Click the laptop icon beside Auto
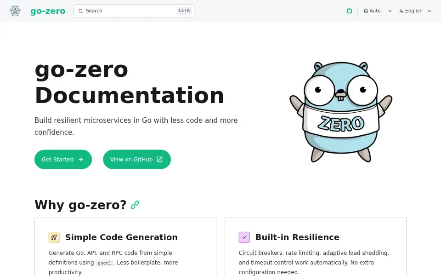 click(x=366, y=11)
